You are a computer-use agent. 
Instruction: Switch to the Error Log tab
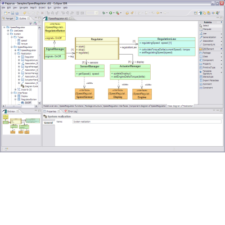[71, 111]
